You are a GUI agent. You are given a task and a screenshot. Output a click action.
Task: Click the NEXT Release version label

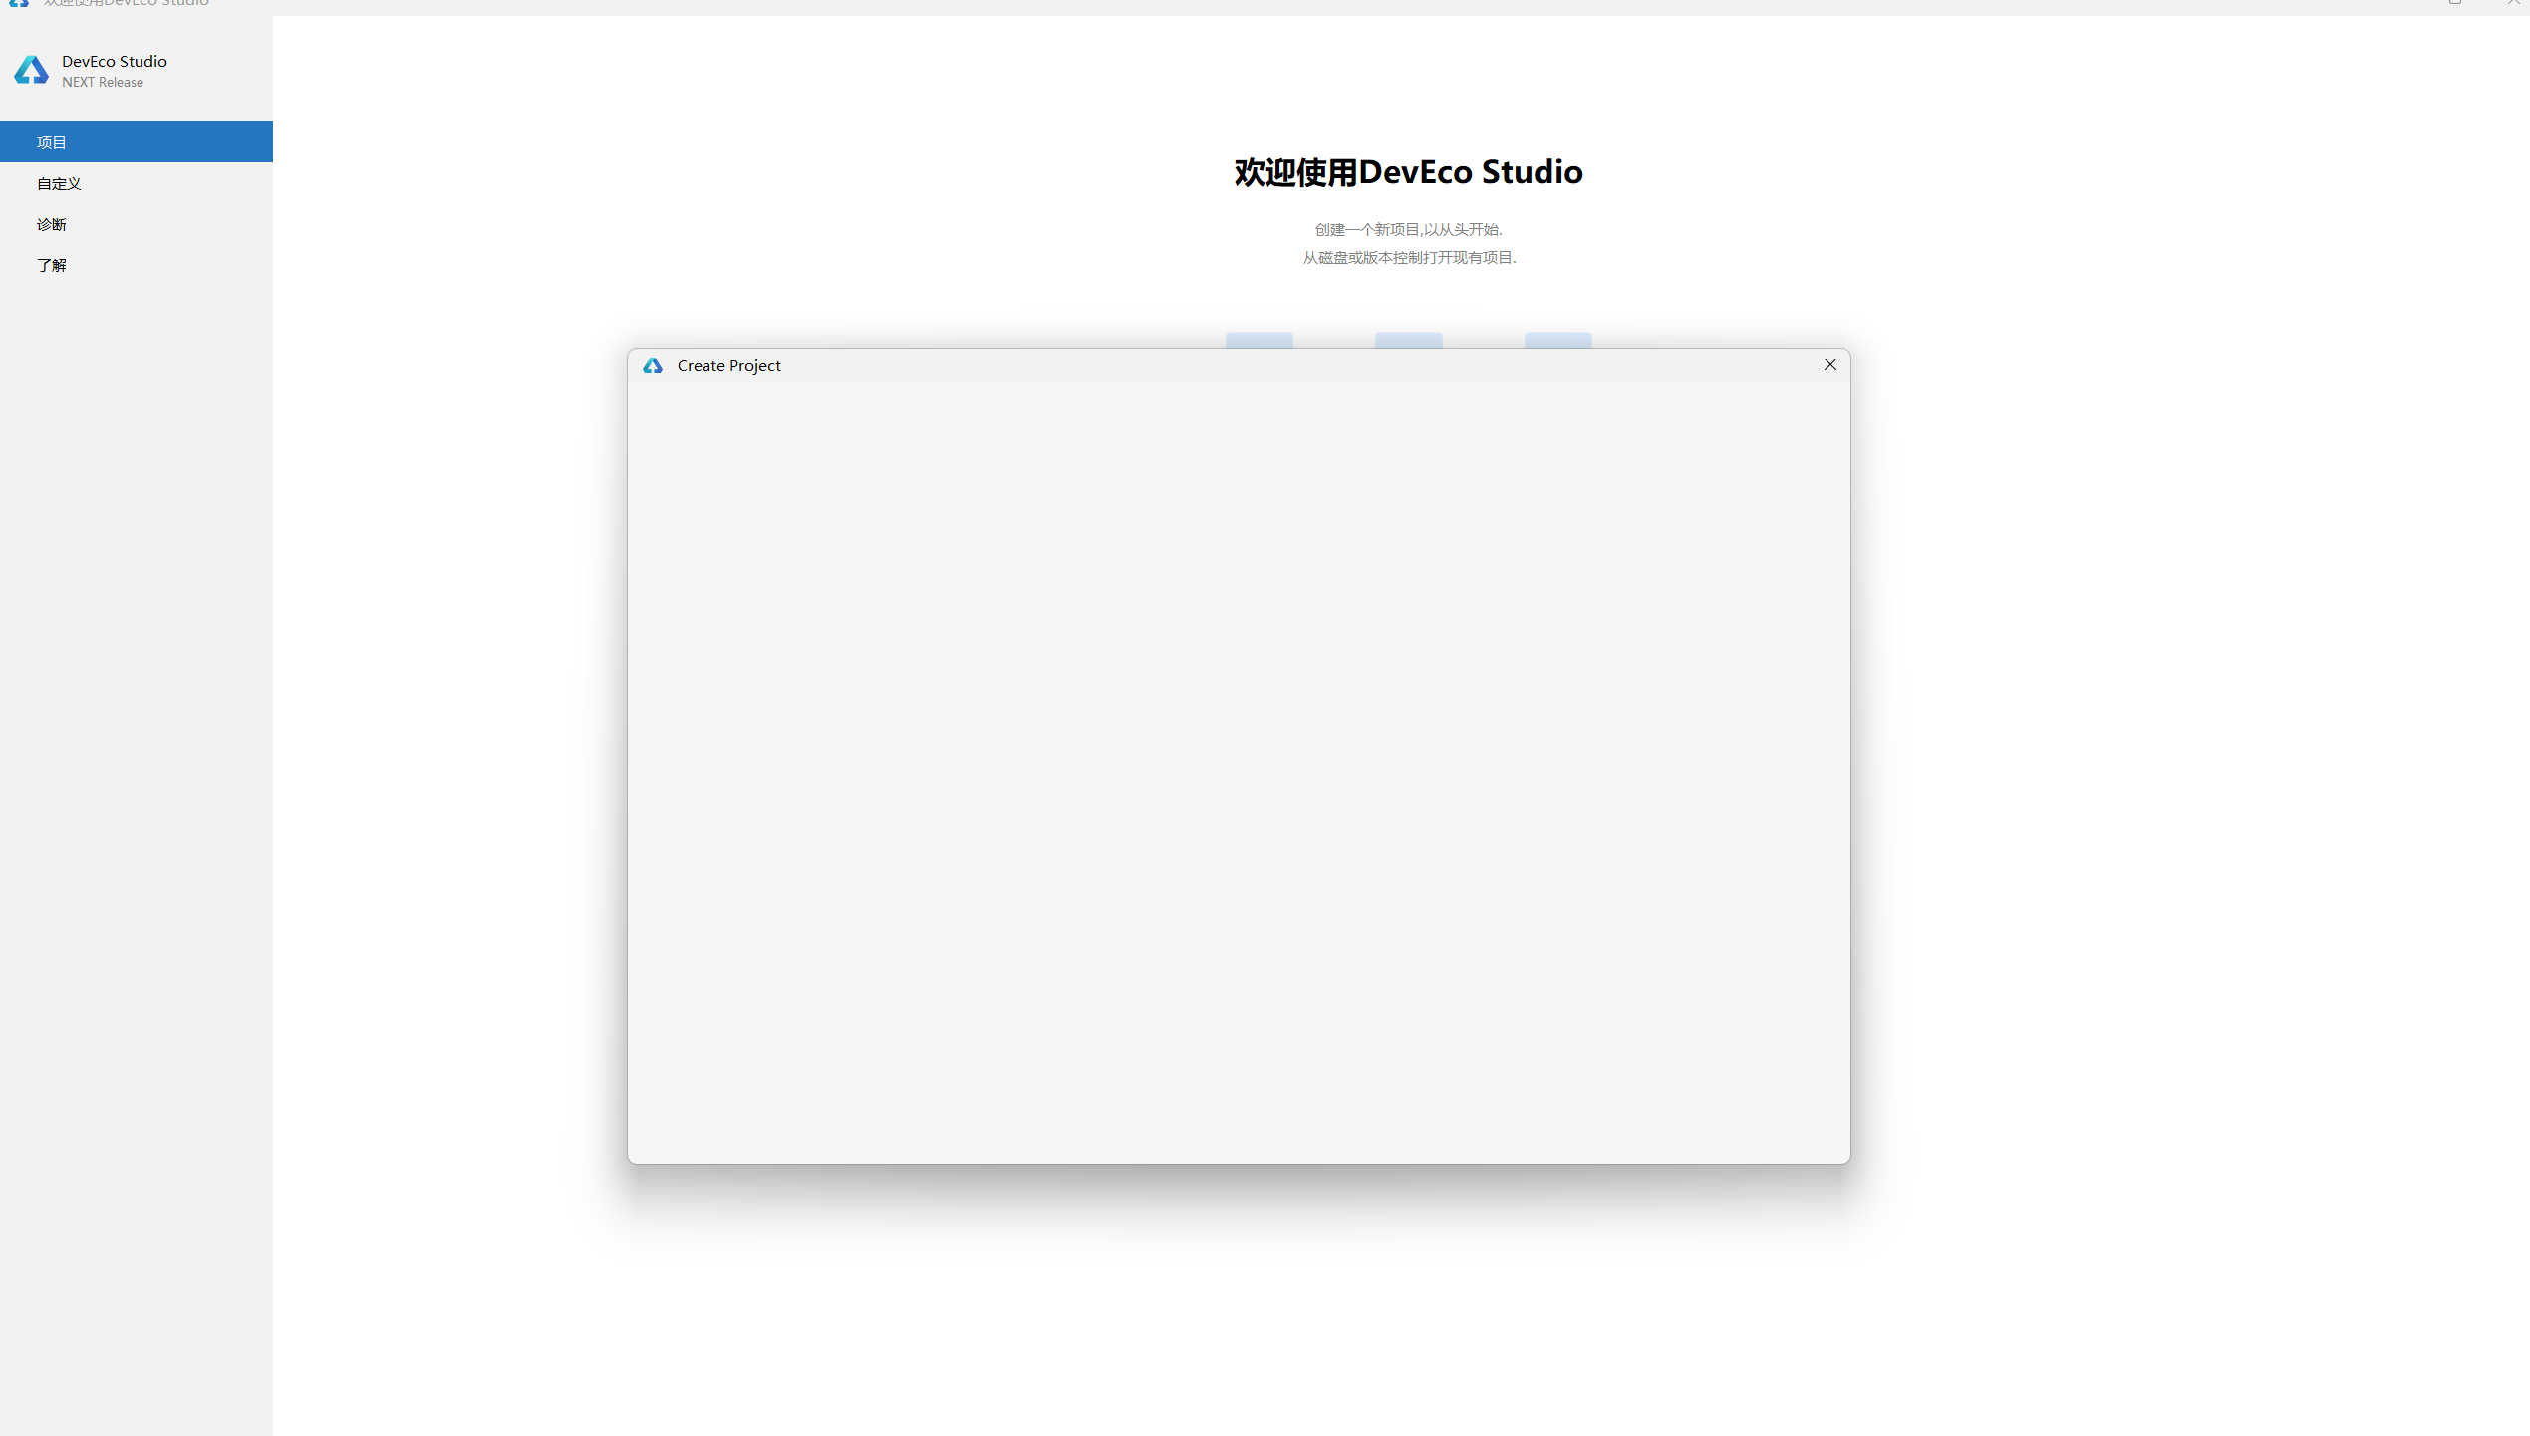[103, 83]
